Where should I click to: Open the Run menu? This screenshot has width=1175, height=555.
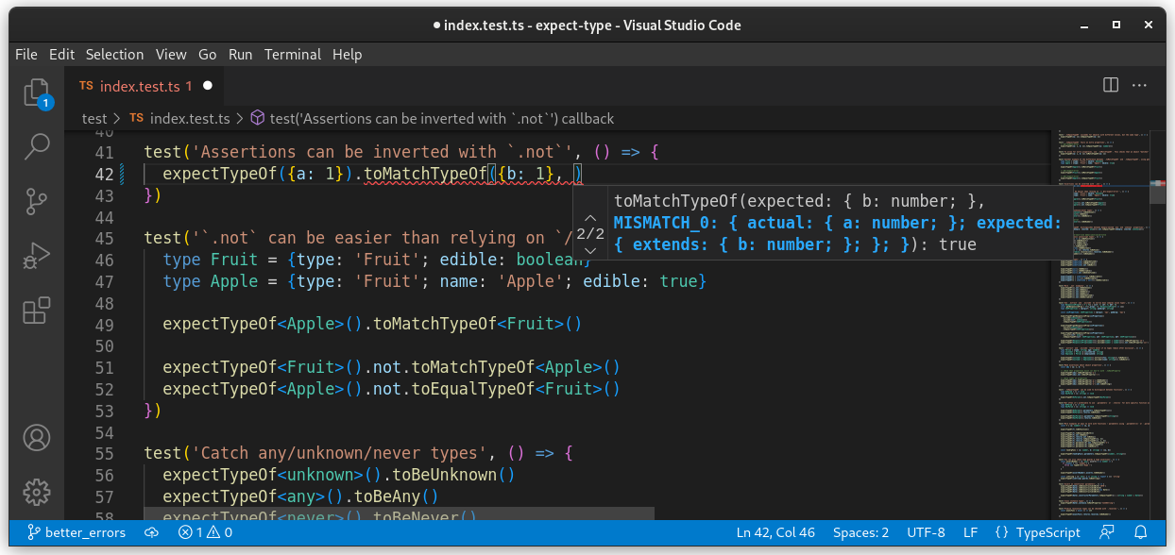[241, 55]
